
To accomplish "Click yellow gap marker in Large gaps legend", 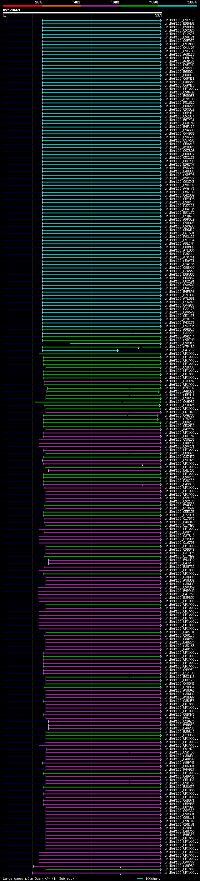I will pos(26,878).
